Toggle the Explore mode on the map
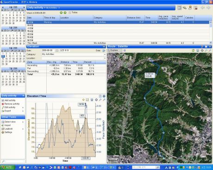The width and height of the screenshot is (213, 170). pyautogui.click(x=114, y=50)
